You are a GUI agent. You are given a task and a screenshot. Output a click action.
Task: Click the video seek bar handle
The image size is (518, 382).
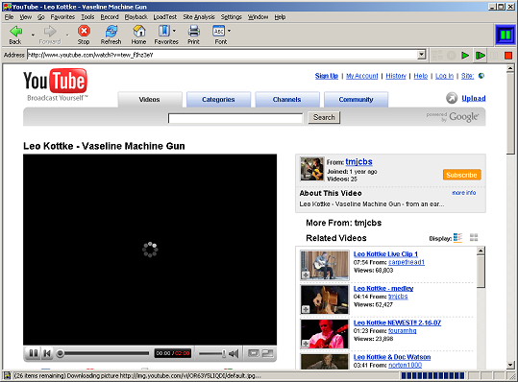60,353
